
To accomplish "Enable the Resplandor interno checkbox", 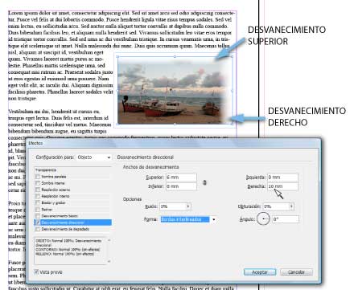I will point(38,196).
